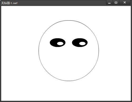This screenshot has height=102, width=132.
Task: Click the leftmost edge of face circle
Action: click(x=39, y=51)
